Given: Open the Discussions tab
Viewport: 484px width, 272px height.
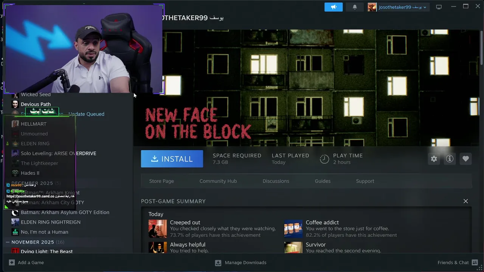Looking at the screenshot, I should point(276,181).
